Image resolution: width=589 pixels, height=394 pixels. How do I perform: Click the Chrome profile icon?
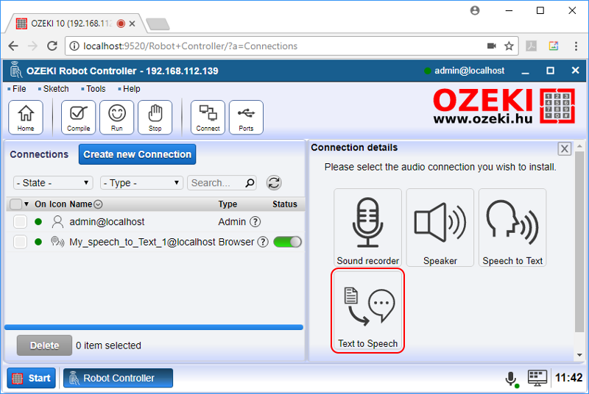click(x=475, y=10)
